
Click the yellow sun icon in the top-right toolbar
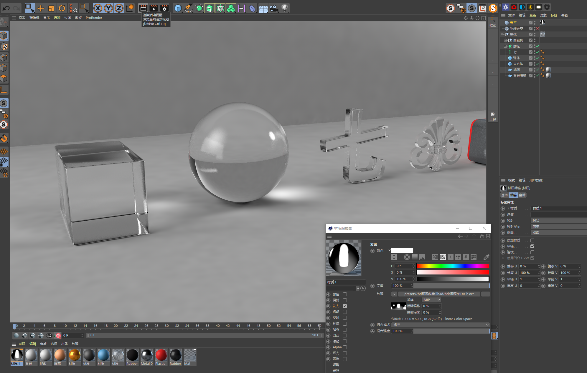tap(530, 7)
